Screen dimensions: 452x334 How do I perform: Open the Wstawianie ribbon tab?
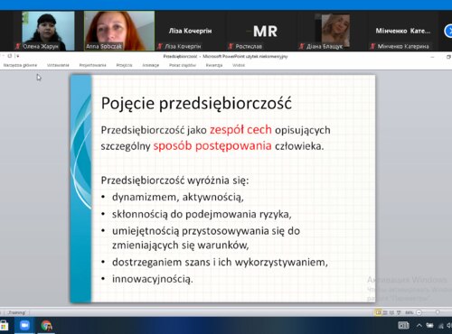click(x=58, y=65)
